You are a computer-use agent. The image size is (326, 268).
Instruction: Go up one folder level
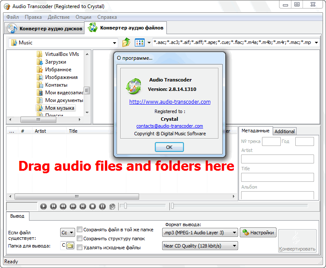(x=126, y=42)
